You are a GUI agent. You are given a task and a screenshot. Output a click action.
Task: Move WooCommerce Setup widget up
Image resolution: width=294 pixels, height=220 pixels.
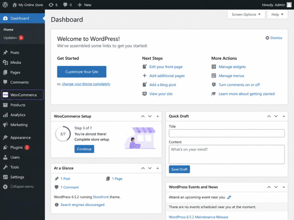click(x=143, y=116)
